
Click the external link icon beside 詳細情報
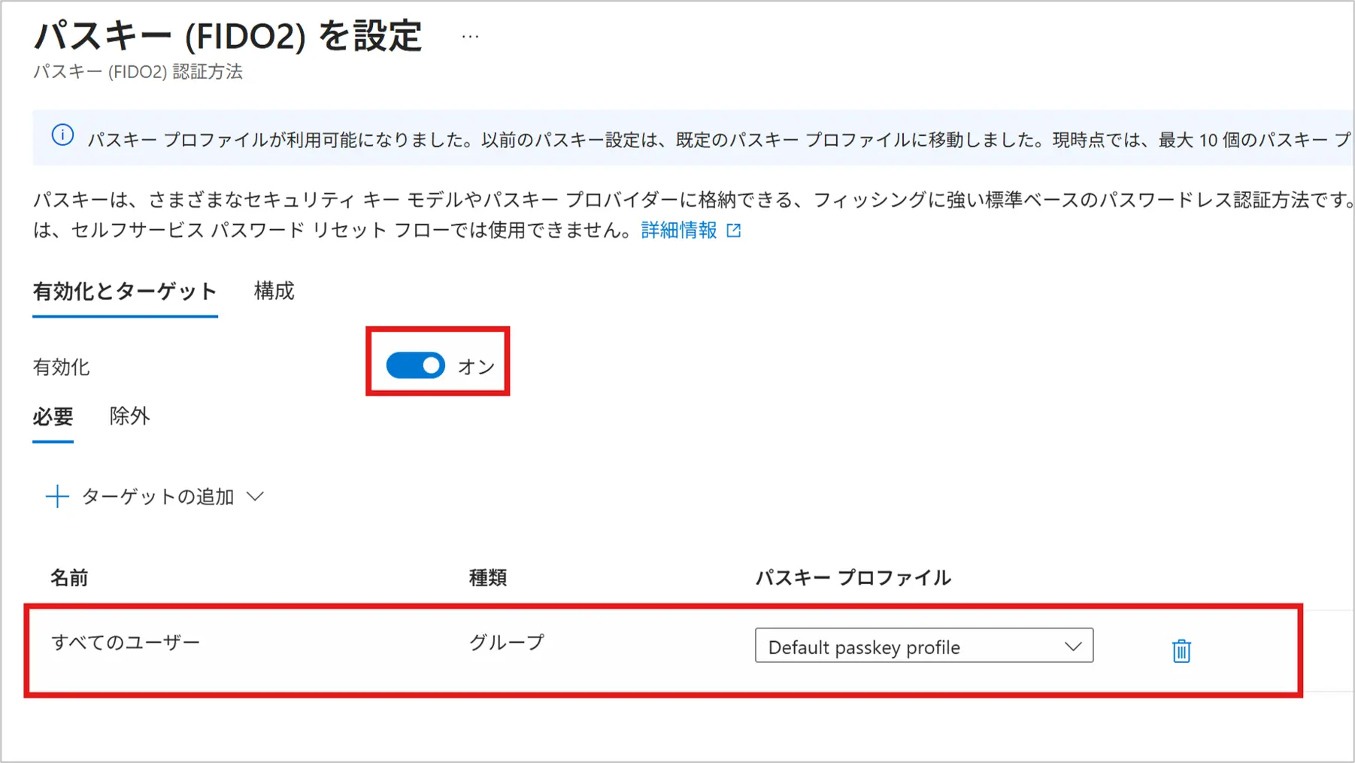point(734,231)
